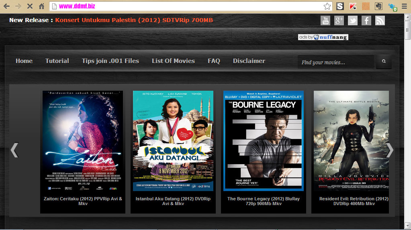Open the Google Plus social icon
Viewport: 411px width, 230px height.
coord(339,20)
